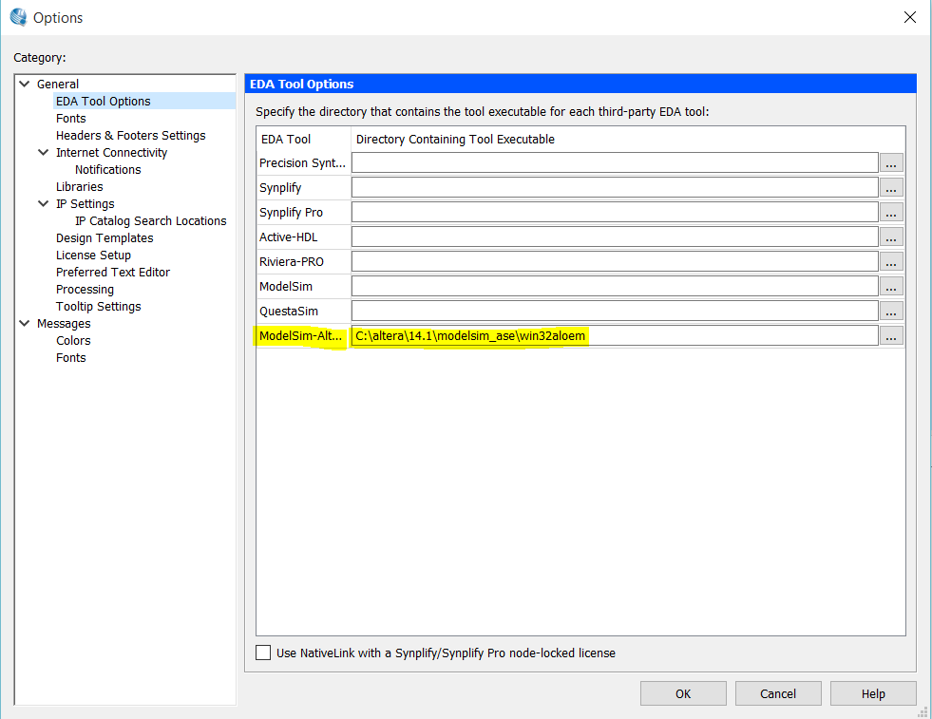Click the Active-HDL path field

coord(615,237)
